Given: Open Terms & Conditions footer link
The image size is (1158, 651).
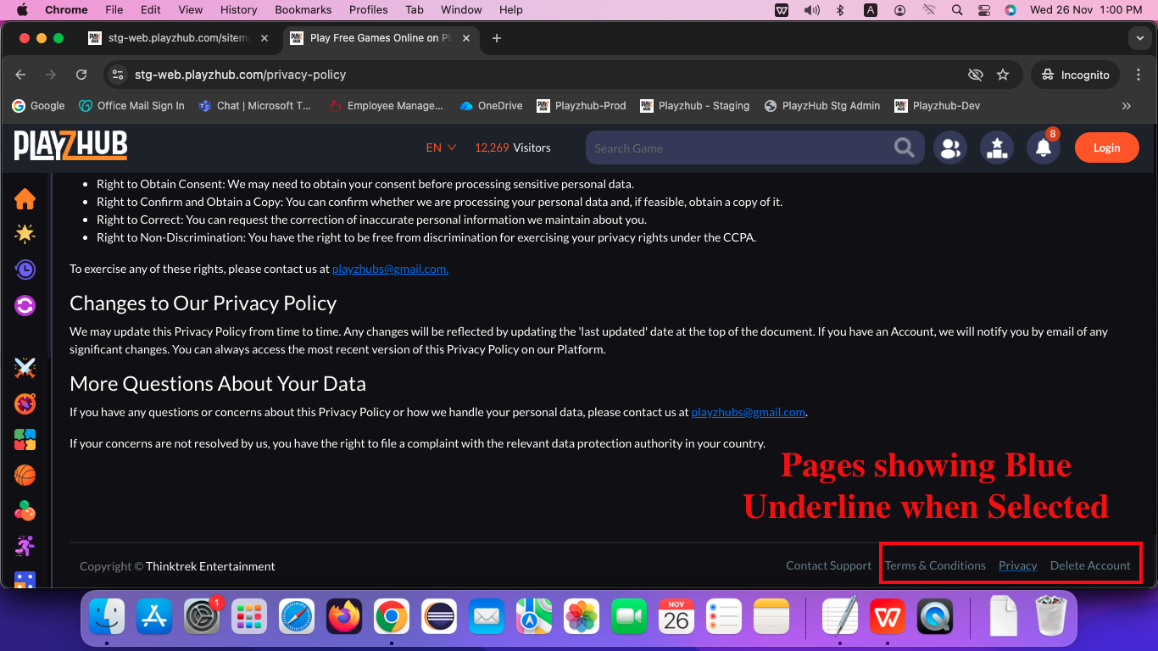Looking at the screenshot, I should (935, 565).
